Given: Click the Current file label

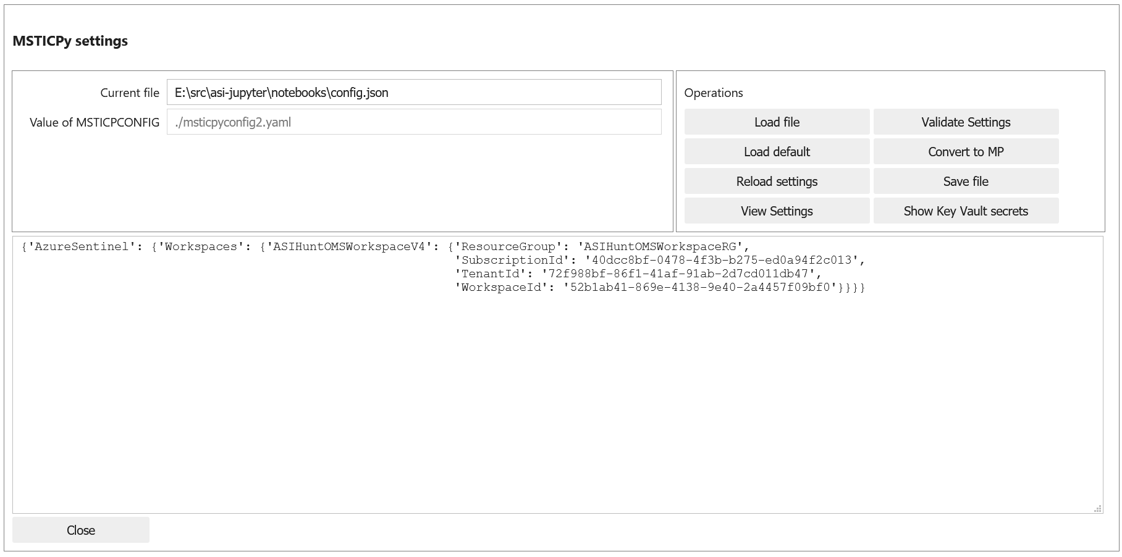Looking at the screenshot, I should 130,93.
